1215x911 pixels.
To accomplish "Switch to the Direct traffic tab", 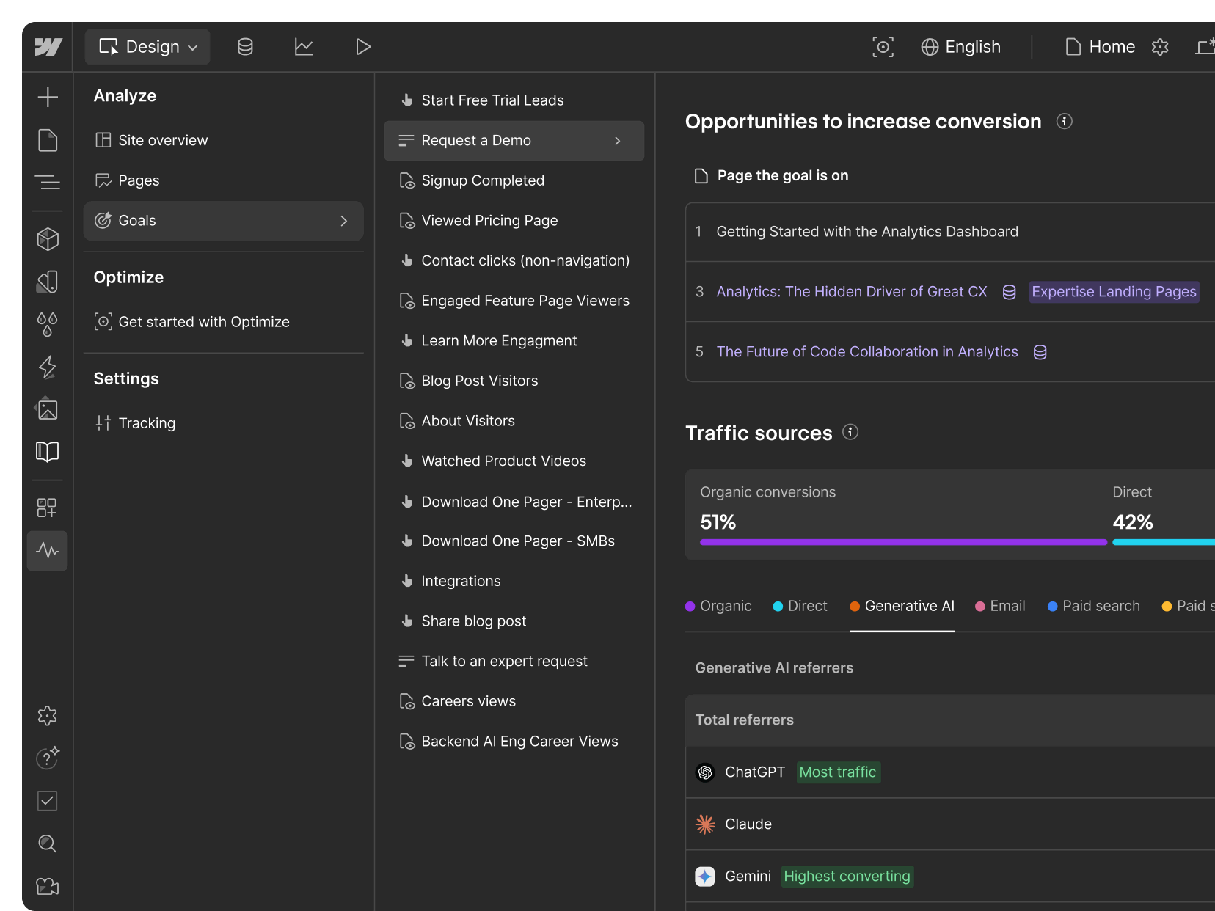I will pos(800,606).
